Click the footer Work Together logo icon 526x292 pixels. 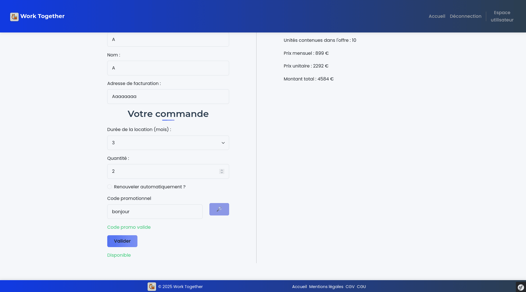152,287
